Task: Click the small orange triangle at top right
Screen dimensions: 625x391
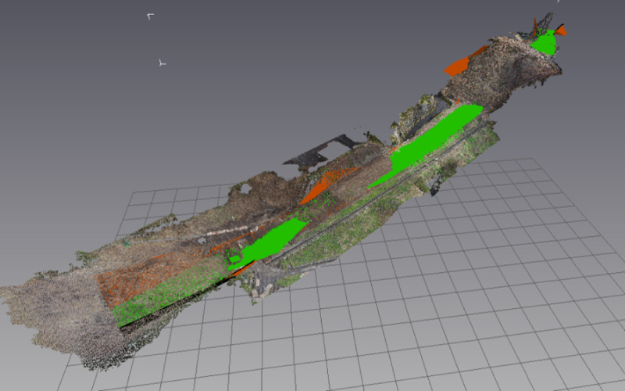Action: (560, 30)
